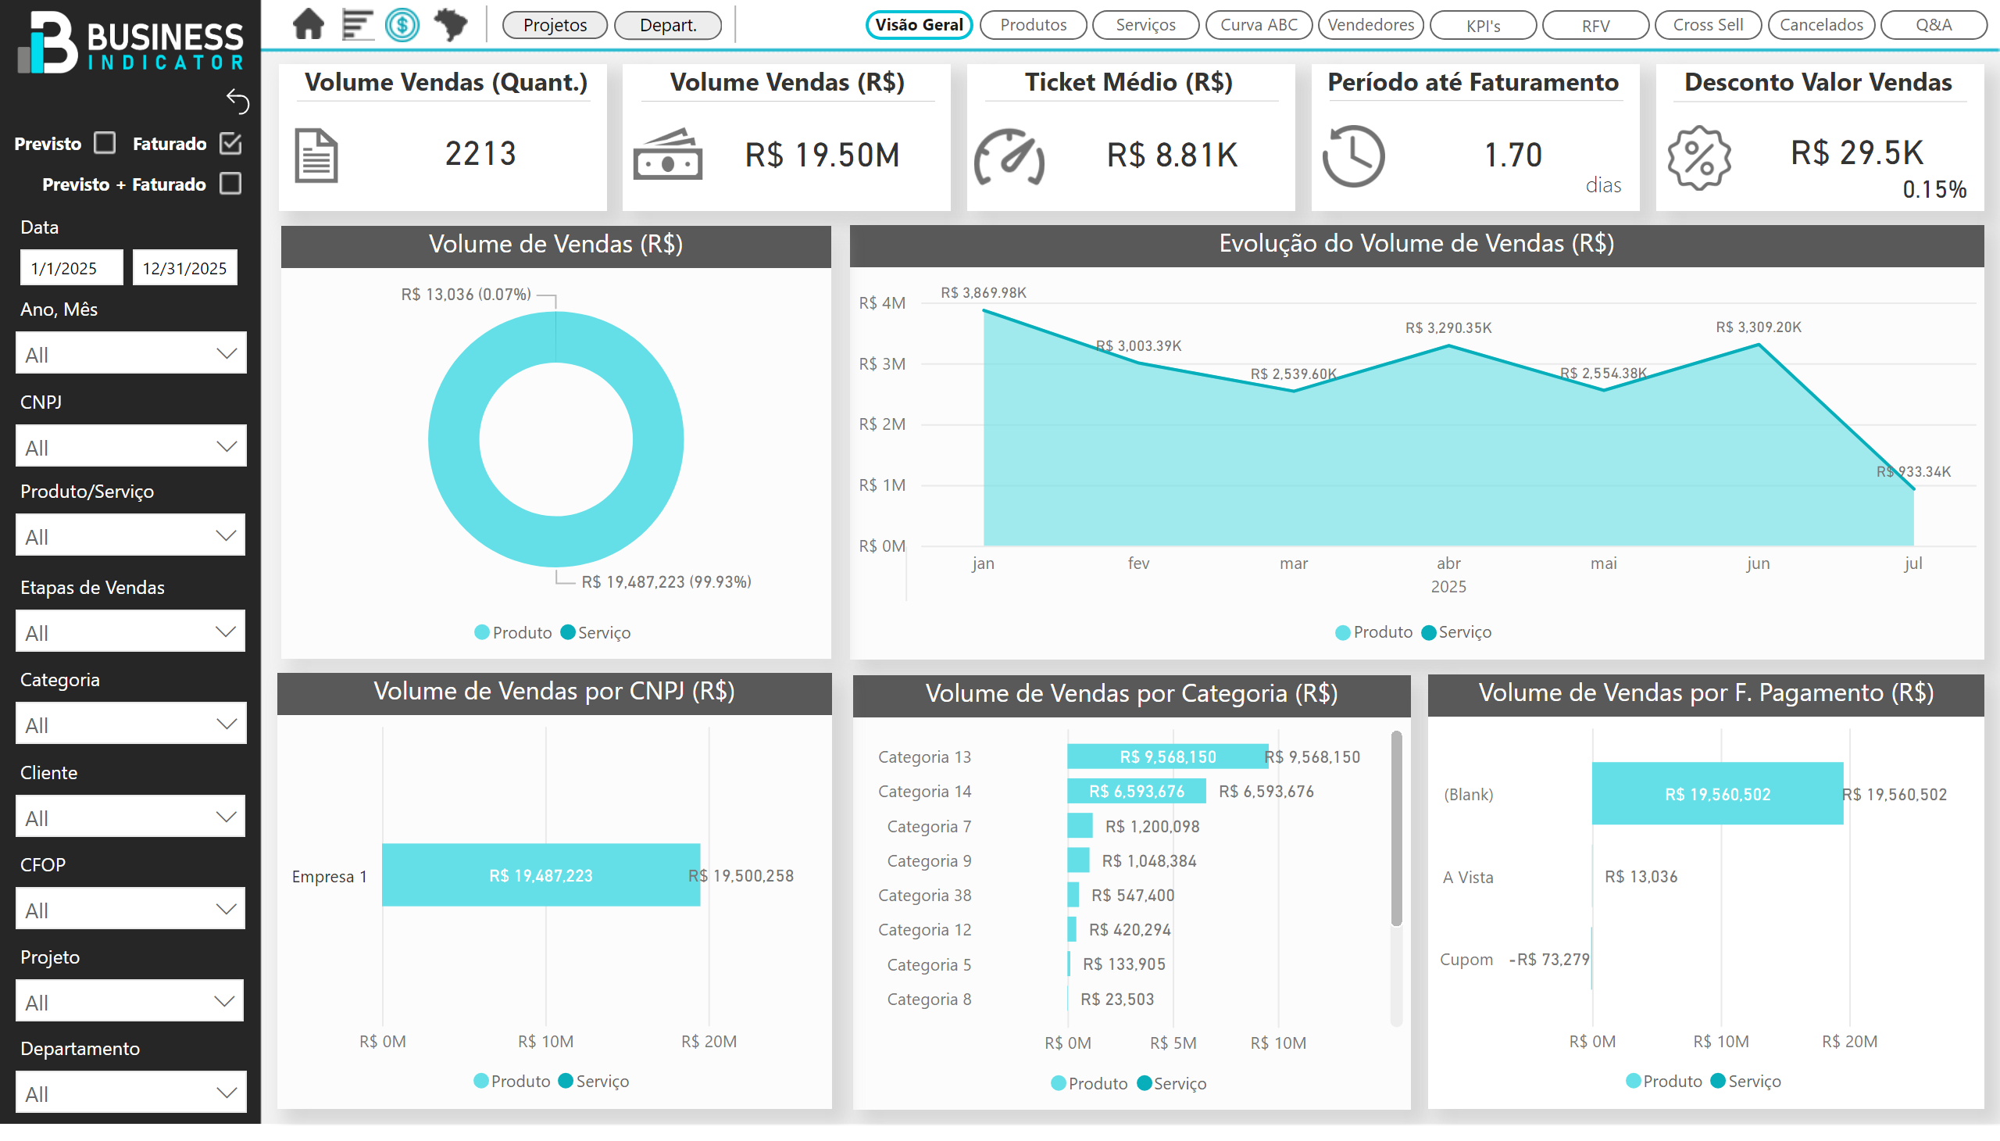Viewport: 2000px width, 1141px height.
Task: Switch to the Curva ABC tab
Action: 1258,25
